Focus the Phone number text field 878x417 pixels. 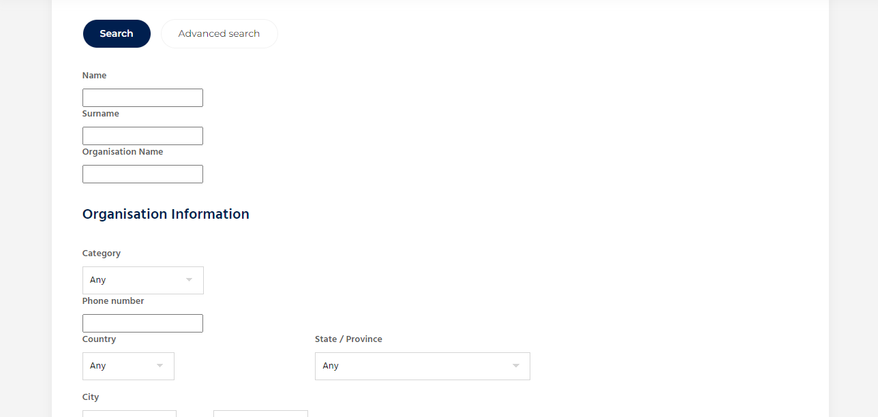point(142,323)
